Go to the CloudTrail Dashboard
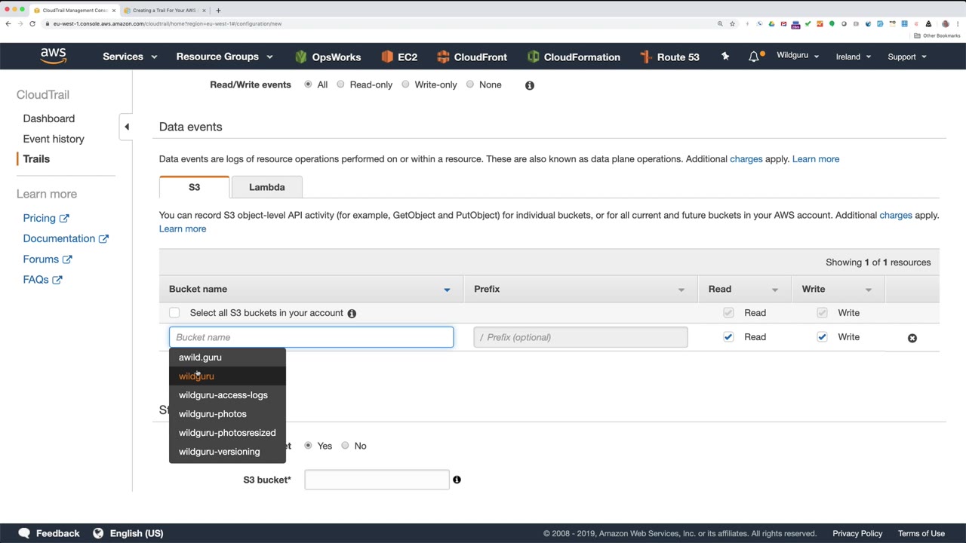 pyautogui.click(x=49, y=118)
